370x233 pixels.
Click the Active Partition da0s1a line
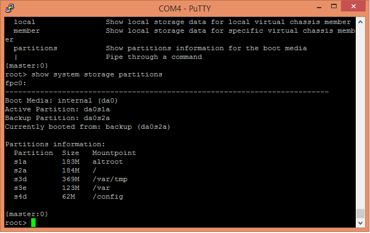[57, 110]
